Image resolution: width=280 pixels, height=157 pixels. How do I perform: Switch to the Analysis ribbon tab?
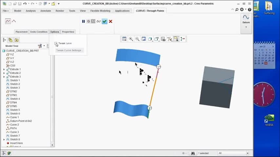pyautogui.click(x=31, y=11)
